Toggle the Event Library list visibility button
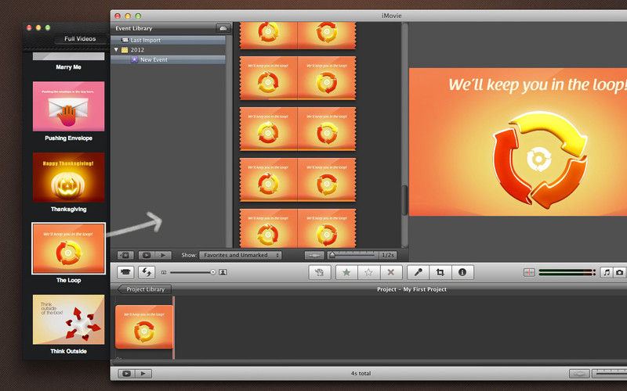The height and width of the screenshot is (391, 627). click(125, 255)
